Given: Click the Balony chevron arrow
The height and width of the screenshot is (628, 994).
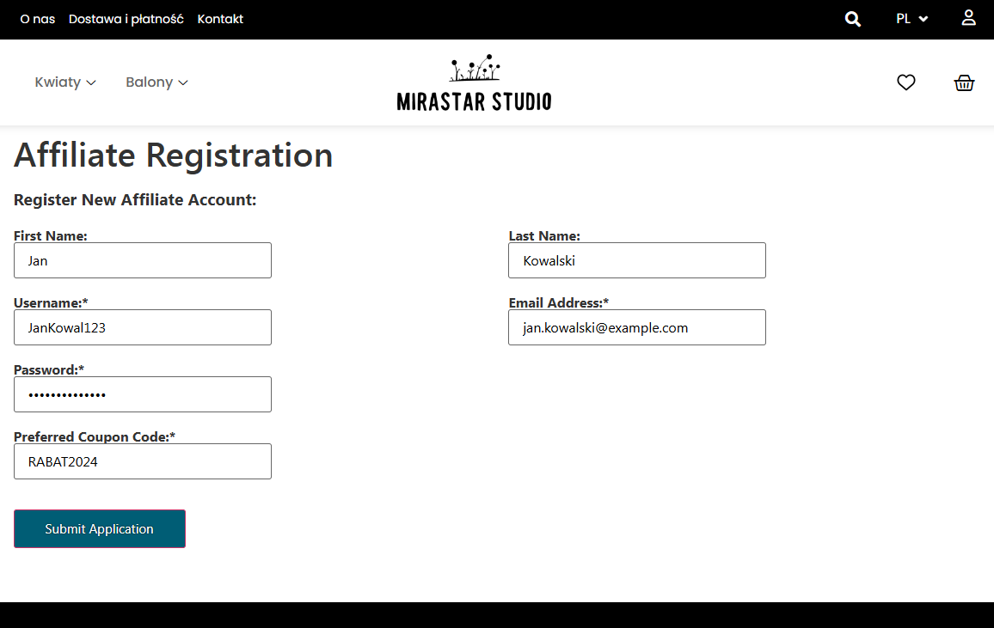Looking at the screenshot, I should (x=182, y=83).
